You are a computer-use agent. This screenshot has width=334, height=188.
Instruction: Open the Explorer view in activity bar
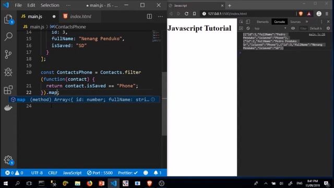point(8,19)
